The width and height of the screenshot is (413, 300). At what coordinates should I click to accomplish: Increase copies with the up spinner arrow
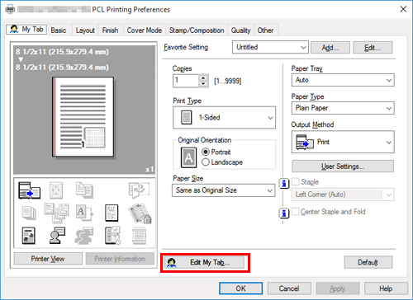pos(203,78)
